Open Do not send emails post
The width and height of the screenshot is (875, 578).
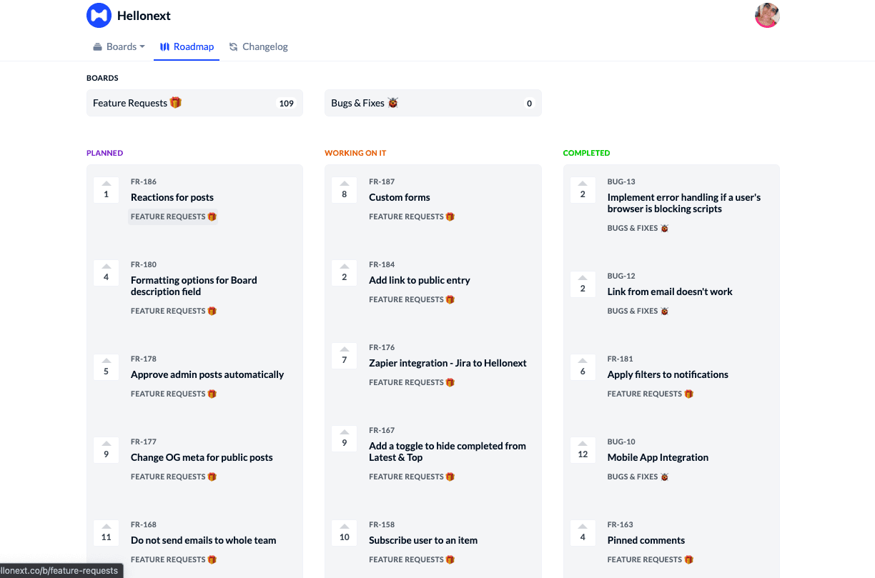tap(203, 540)
